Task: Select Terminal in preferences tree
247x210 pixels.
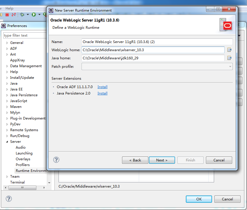Action: [17, 182]
